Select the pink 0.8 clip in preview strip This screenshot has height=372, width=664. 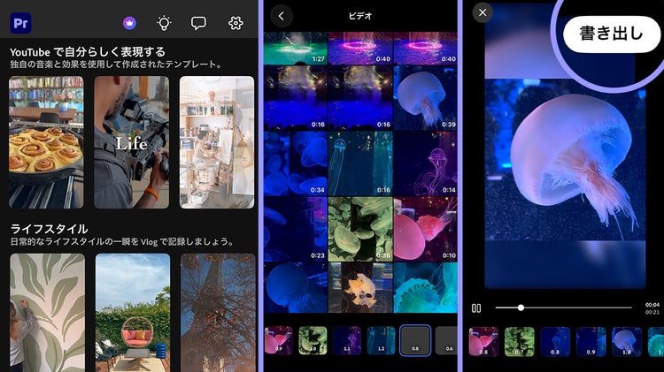pos(483,342)
